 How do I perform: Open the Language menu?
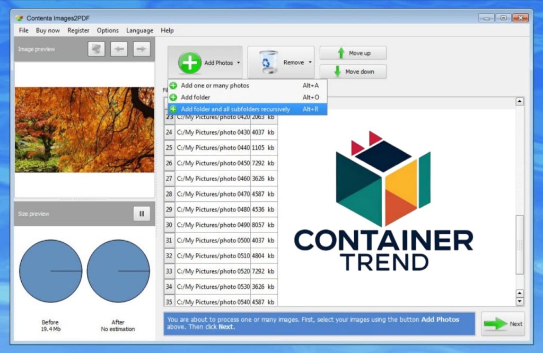point(139,30)
